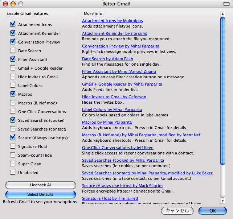Confirm with the OK button
The width and height of the screenshot is (233, 219).
click(x=212, y=211)
